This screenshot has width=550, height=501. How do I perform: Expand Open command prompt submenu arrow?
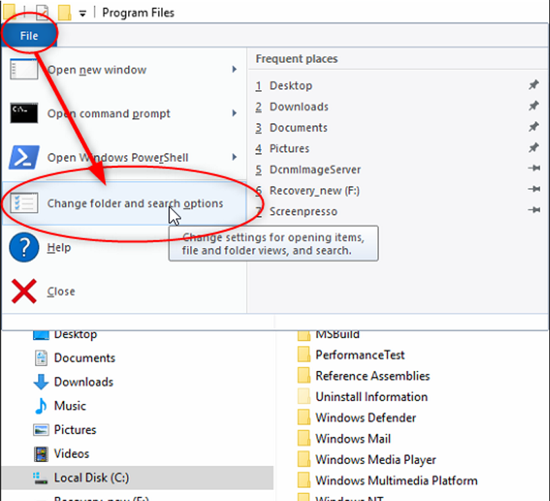tap(234, 114)
